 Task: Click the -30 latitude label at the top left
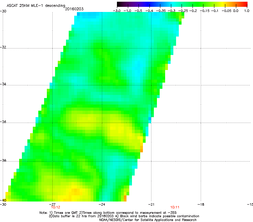pyautogui.click(x=3, y=11)
